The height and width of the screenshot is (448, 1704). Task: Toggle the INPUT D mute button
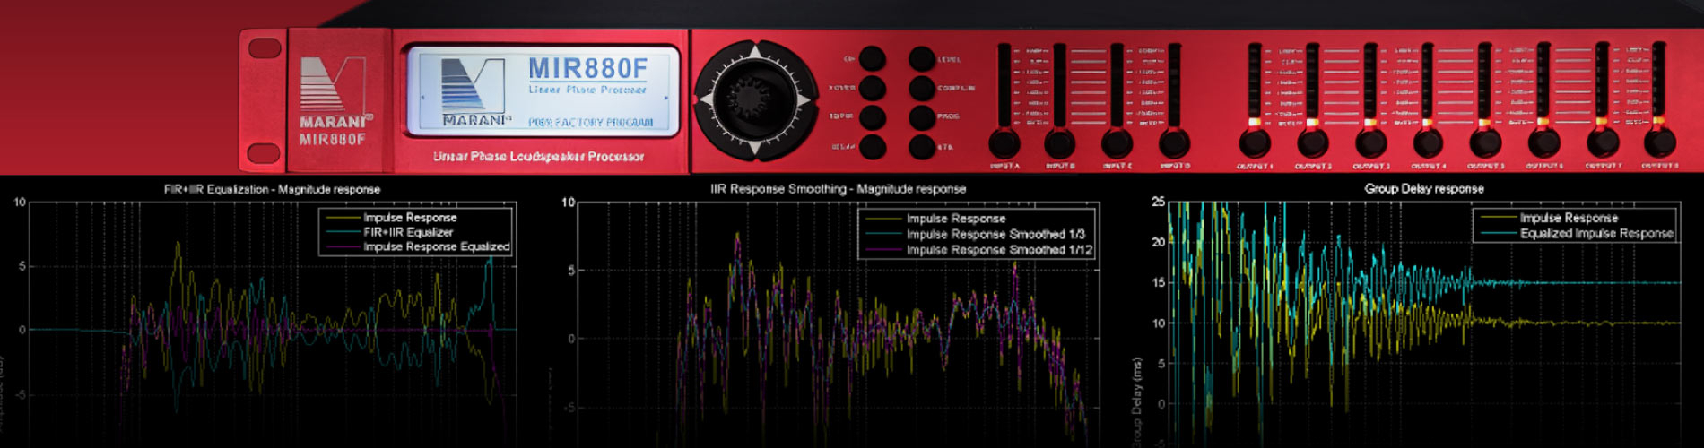tap(1174, 143)
